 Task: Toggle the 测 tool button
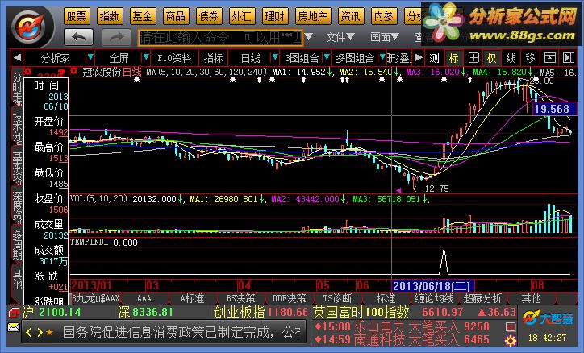click(x=434, y=58)
